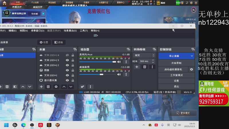Add a new transition with plus
This screenshot has height=129, width=229.
click(137, 67)
